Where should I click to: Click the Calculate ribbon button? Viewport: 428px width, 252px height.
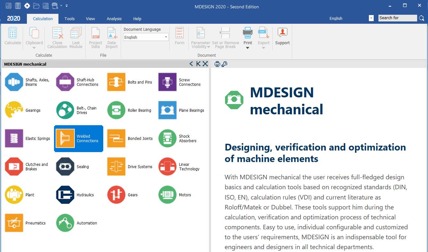click(13, 36)
